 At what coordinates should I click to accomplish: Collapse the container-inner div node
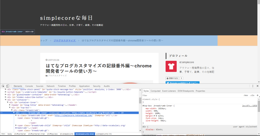click(x=8, y=102)
